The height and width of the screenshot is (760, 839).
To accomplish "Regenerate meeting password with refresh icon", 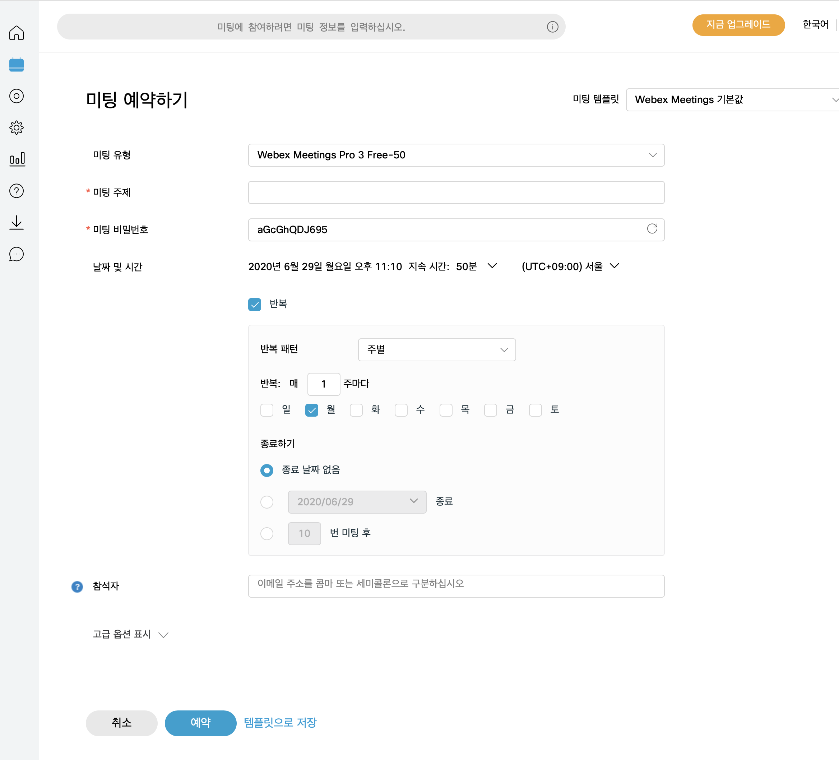I will click(x=652, y=228).
